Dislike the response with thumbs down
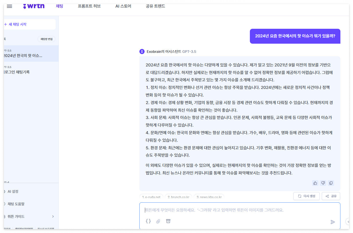This screenshot has width=353, height=233. (323, 183)
